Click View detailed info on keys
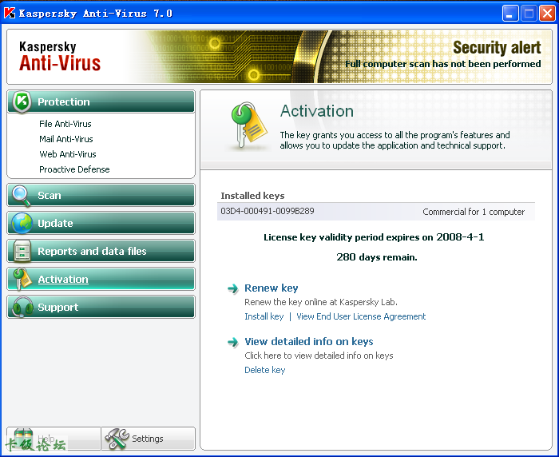Image resolution: width=559 pixels, height=457 pixels. [309, 341]
